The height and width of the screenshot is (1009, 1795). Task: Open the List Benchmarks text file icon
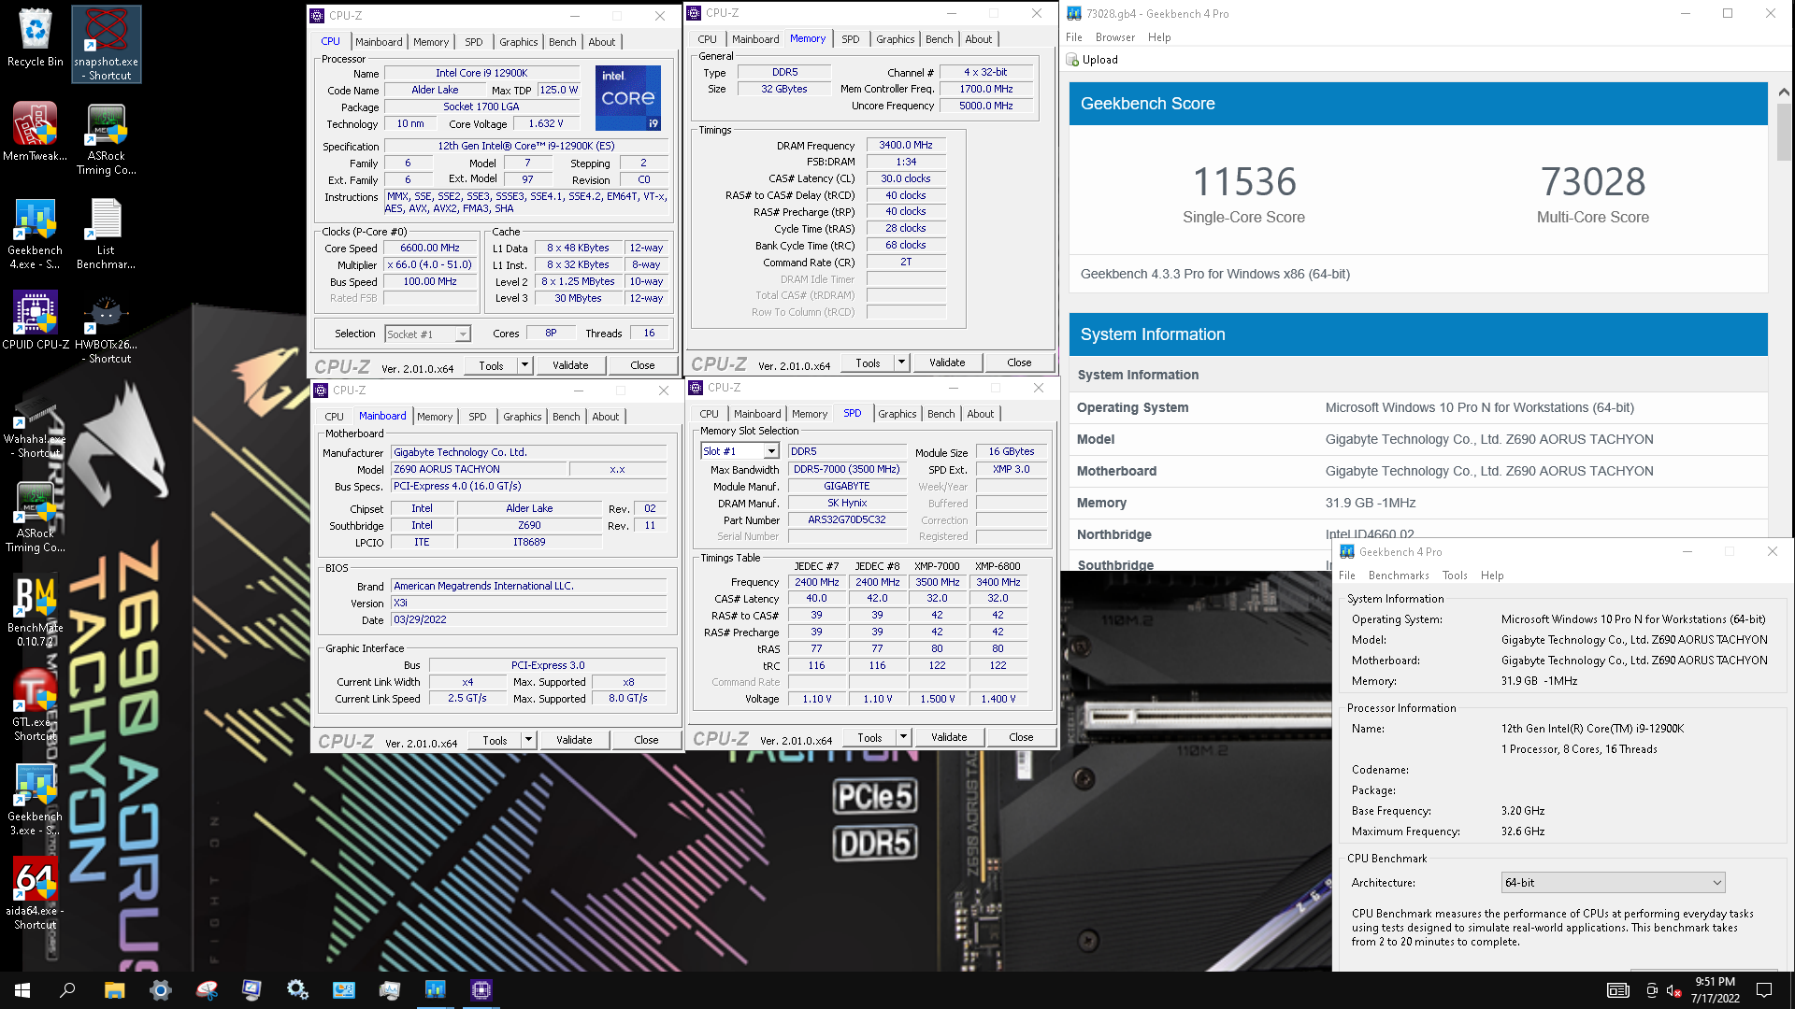tap(107, 234)
